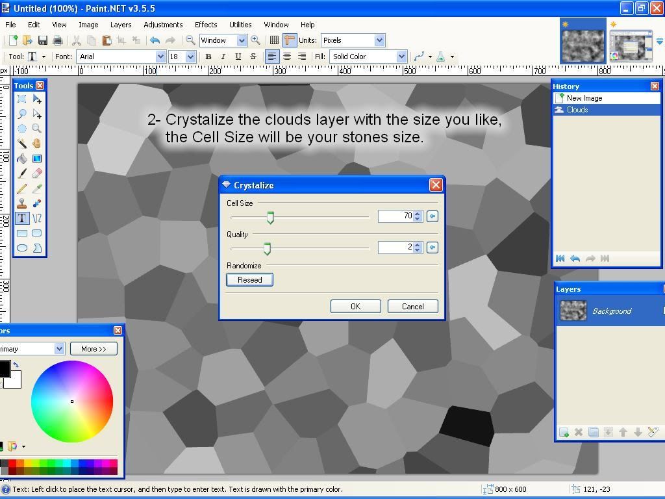The image size is (665, 499).
Task: Click the Cell Size slider handle
Action: [x=270, y=217]
